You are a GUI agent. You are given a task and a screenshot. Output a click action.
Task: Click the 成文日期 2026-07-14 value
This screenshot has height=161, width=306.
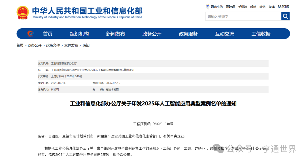tap(58, 83)
